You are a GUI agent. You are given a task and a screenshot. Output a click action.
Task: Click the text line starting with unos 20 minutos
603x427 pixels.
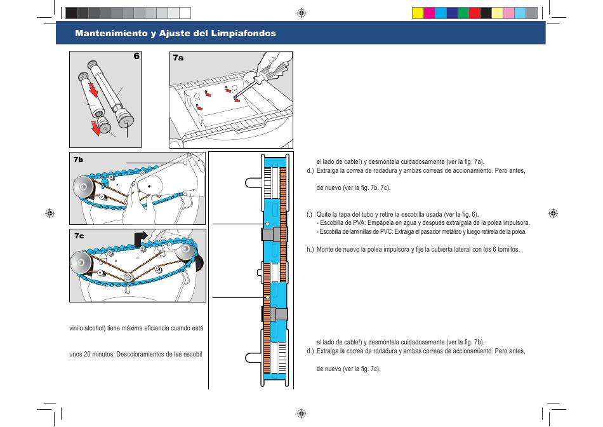click(135, 354)
